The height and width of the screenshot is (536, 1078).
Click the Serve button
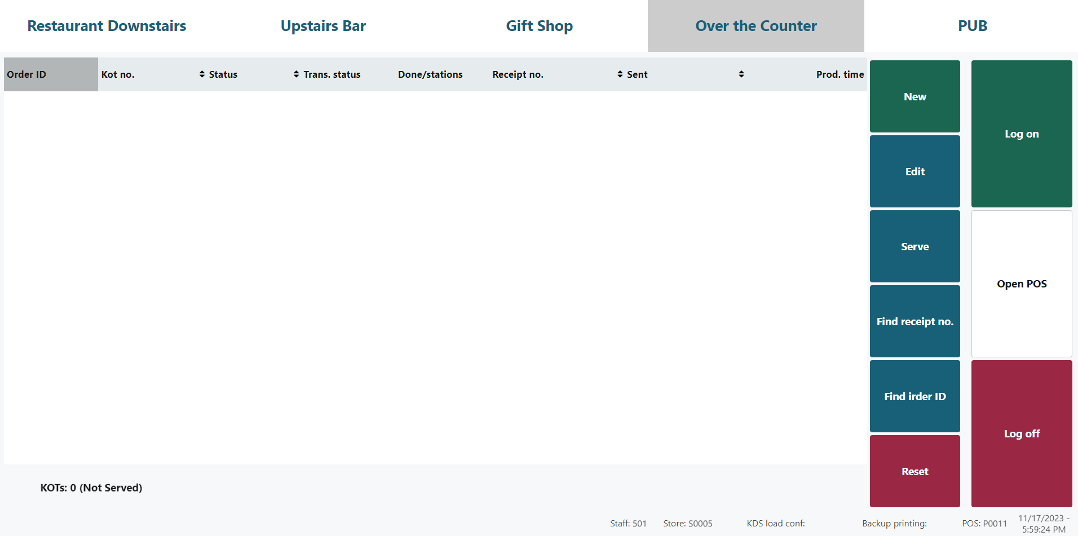pyautogui.click(x=915, y=246)
